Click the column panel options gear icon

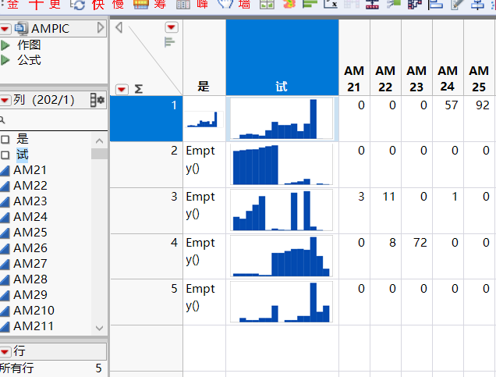tap(97, 100)
